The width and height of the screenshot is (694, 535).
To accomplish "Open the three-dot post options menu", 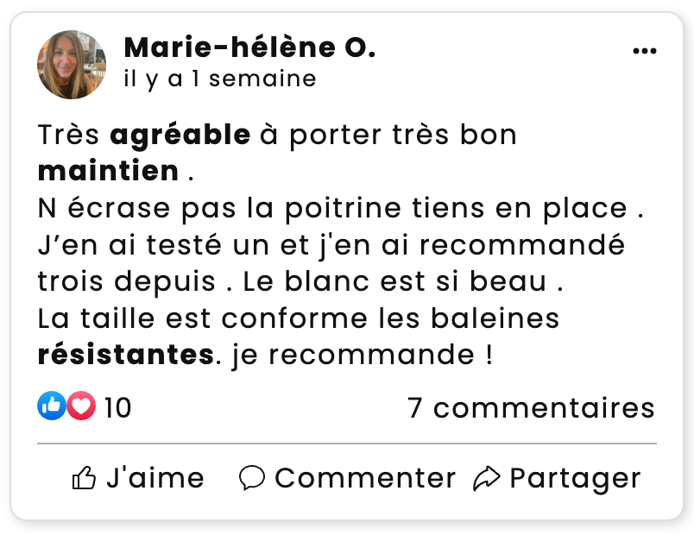I will click(x=644, y=52).
